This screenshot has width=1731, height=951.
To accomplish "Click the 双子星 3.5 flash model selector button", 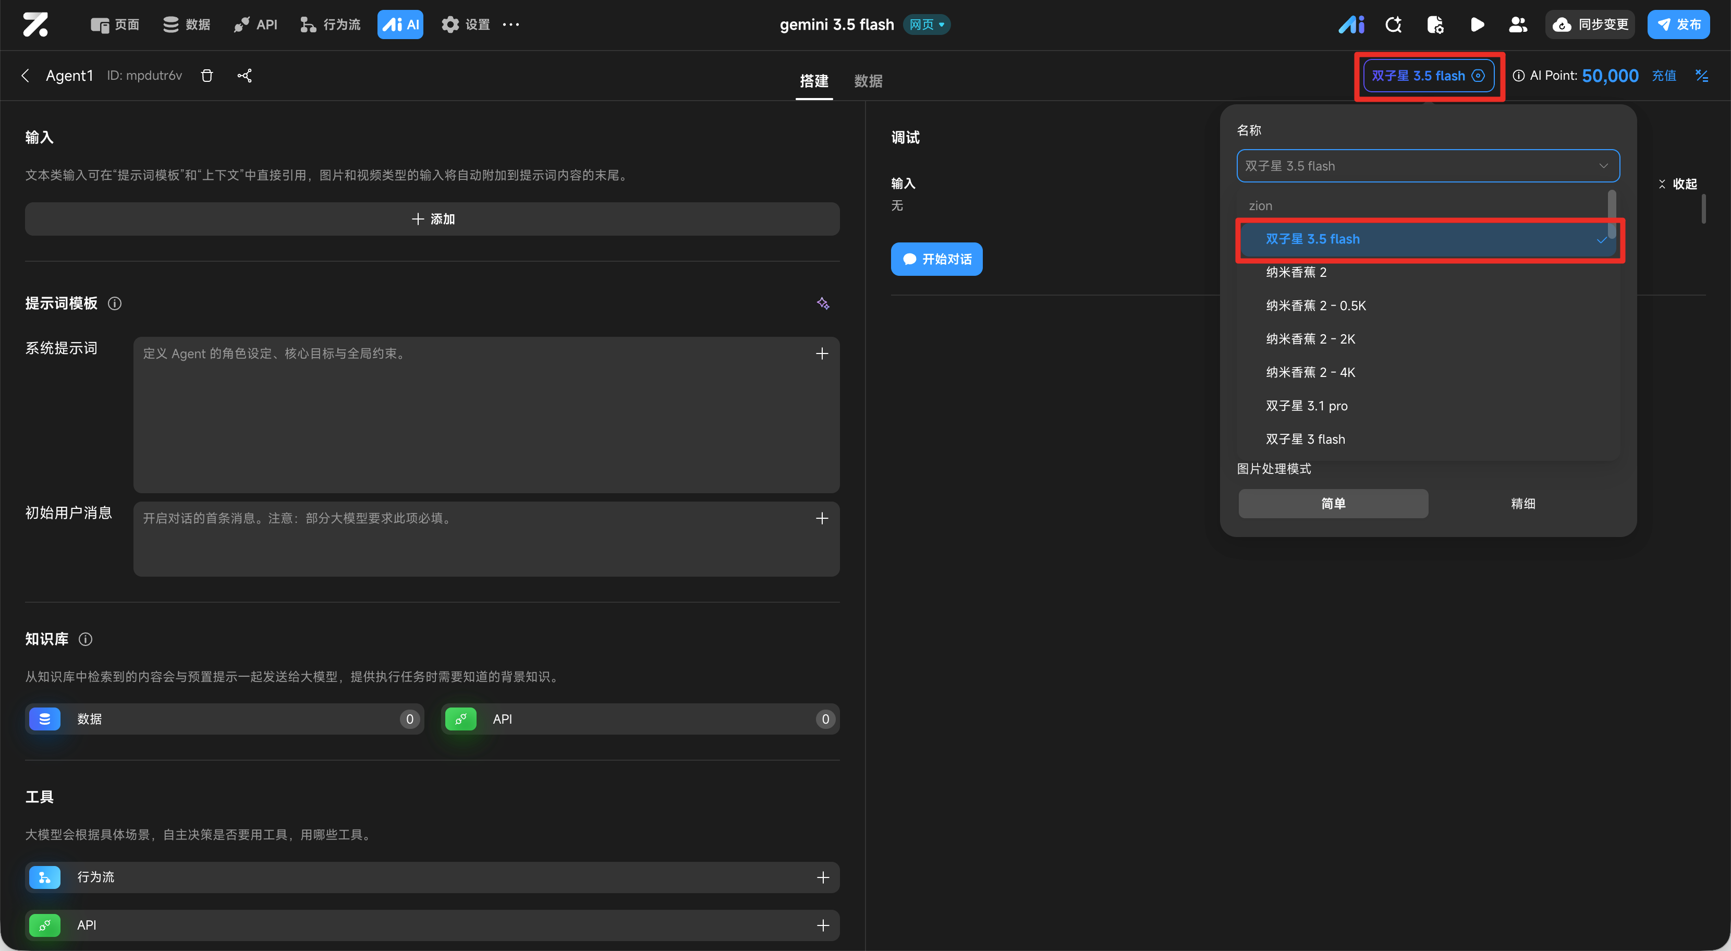I will (1429, 75).
